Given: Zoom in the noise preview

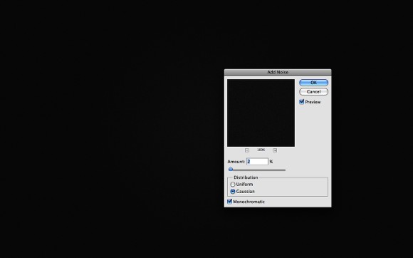Looking at the screenshot, I should (x=275, y=150).
